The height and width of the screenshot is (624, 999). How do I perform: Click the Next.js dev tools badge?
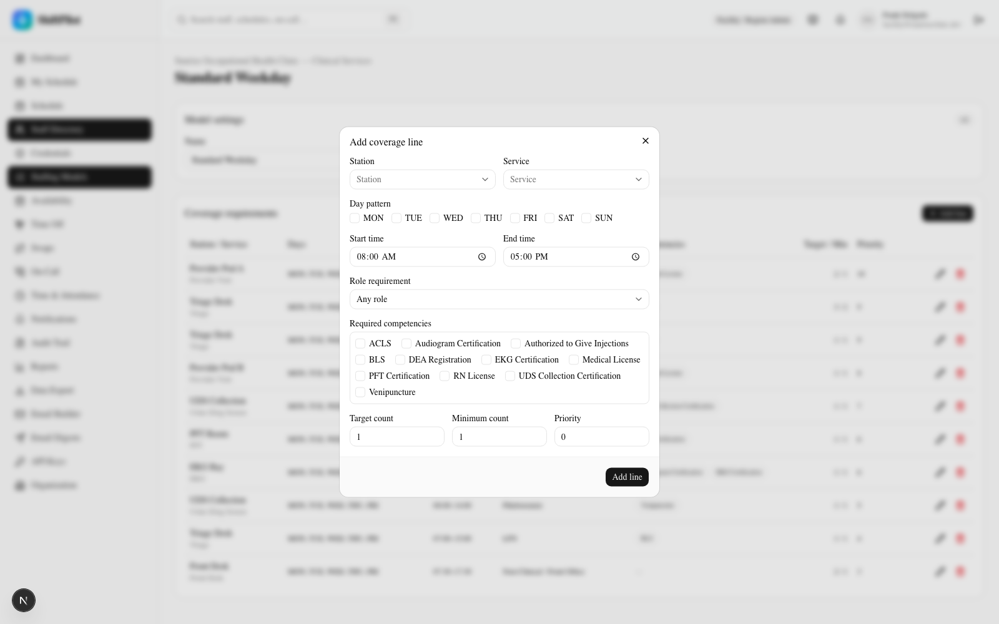pos(24,600)
